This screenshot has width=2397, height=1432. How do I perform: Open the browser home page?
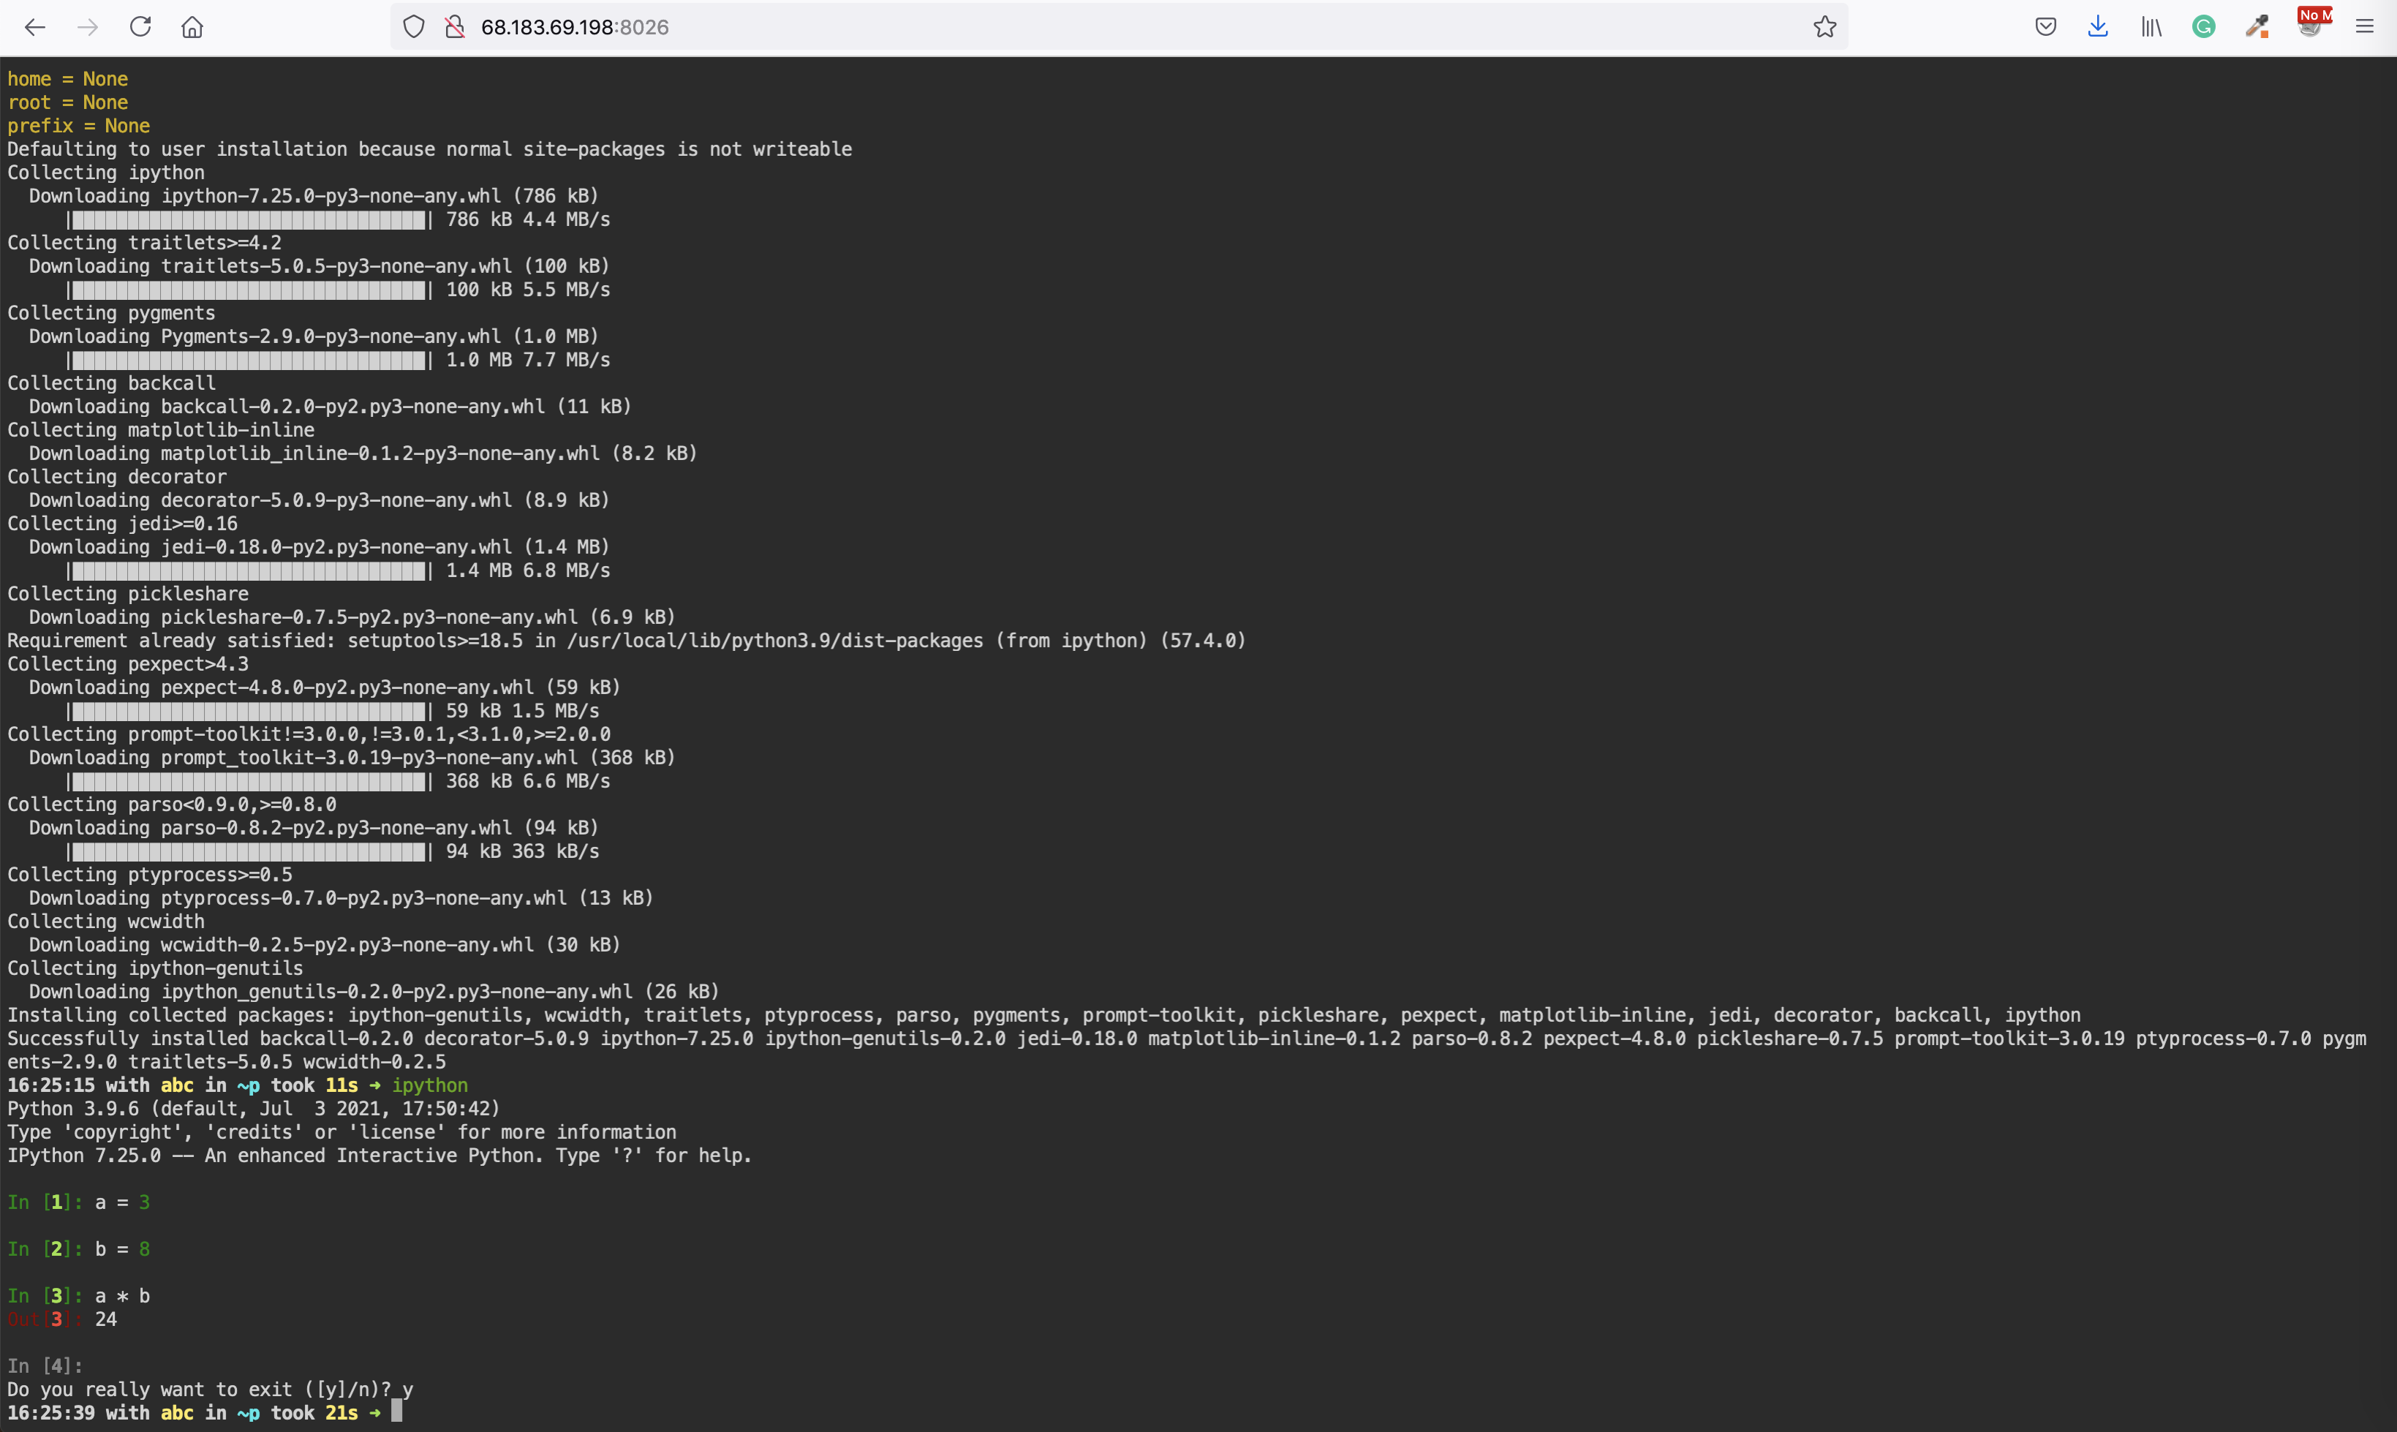tap(192, 27)
